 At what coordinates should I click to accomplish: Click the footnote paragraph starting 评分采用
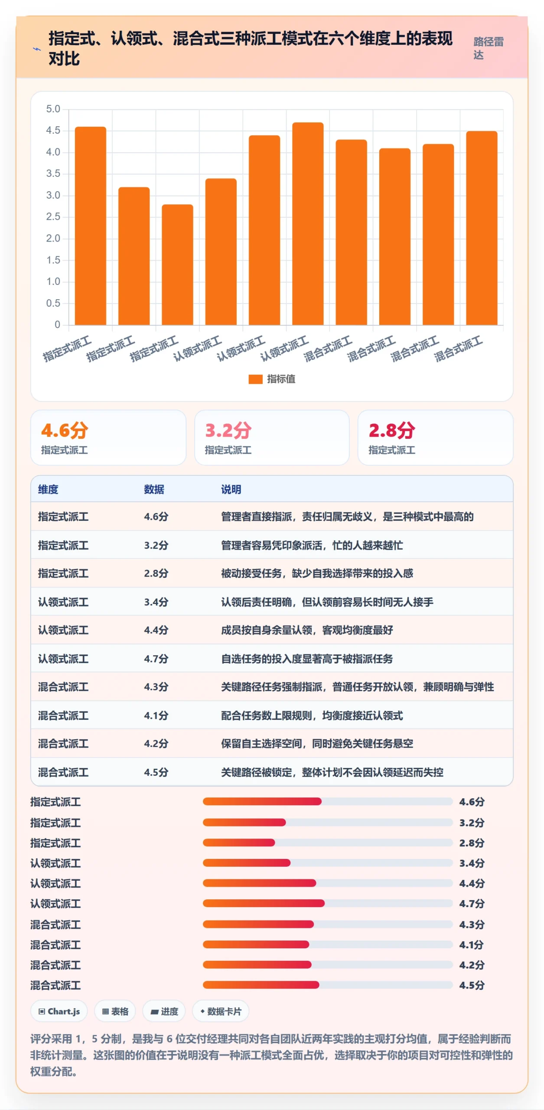[272, 1055]
